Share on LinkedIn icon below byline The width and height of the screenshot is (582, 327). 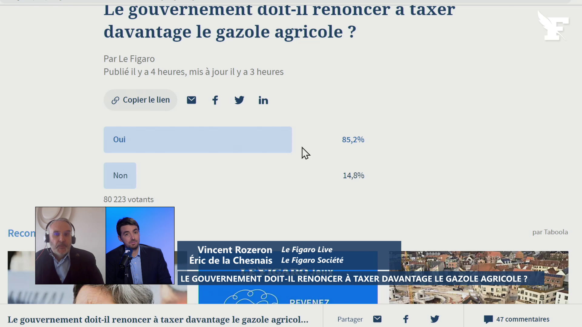tap(263, 100)
